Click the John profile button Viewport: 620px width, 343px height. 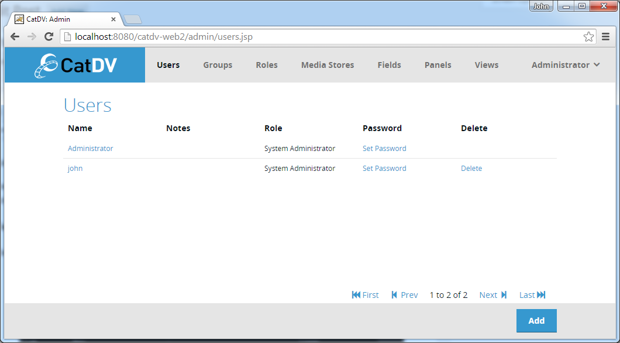541,6
